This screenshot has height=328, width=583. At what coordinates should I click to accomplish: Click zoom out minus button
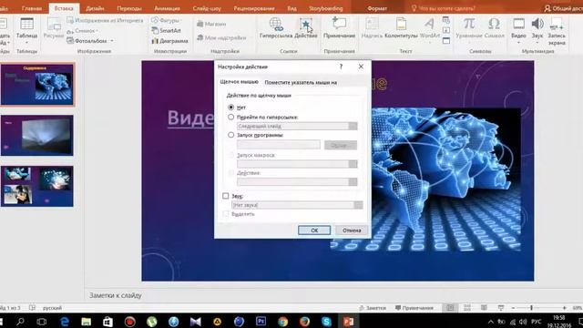(513, 308)
